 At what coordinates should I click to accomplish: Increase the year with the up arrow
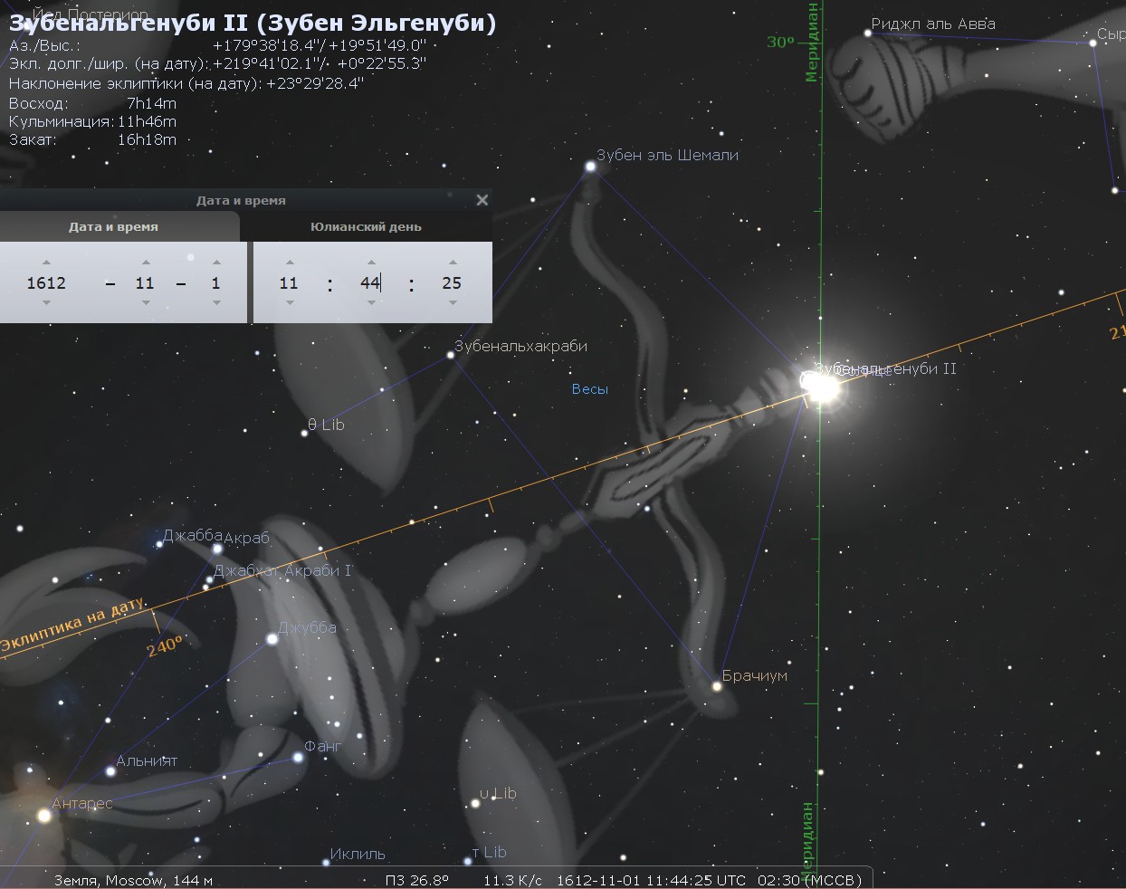46,263
